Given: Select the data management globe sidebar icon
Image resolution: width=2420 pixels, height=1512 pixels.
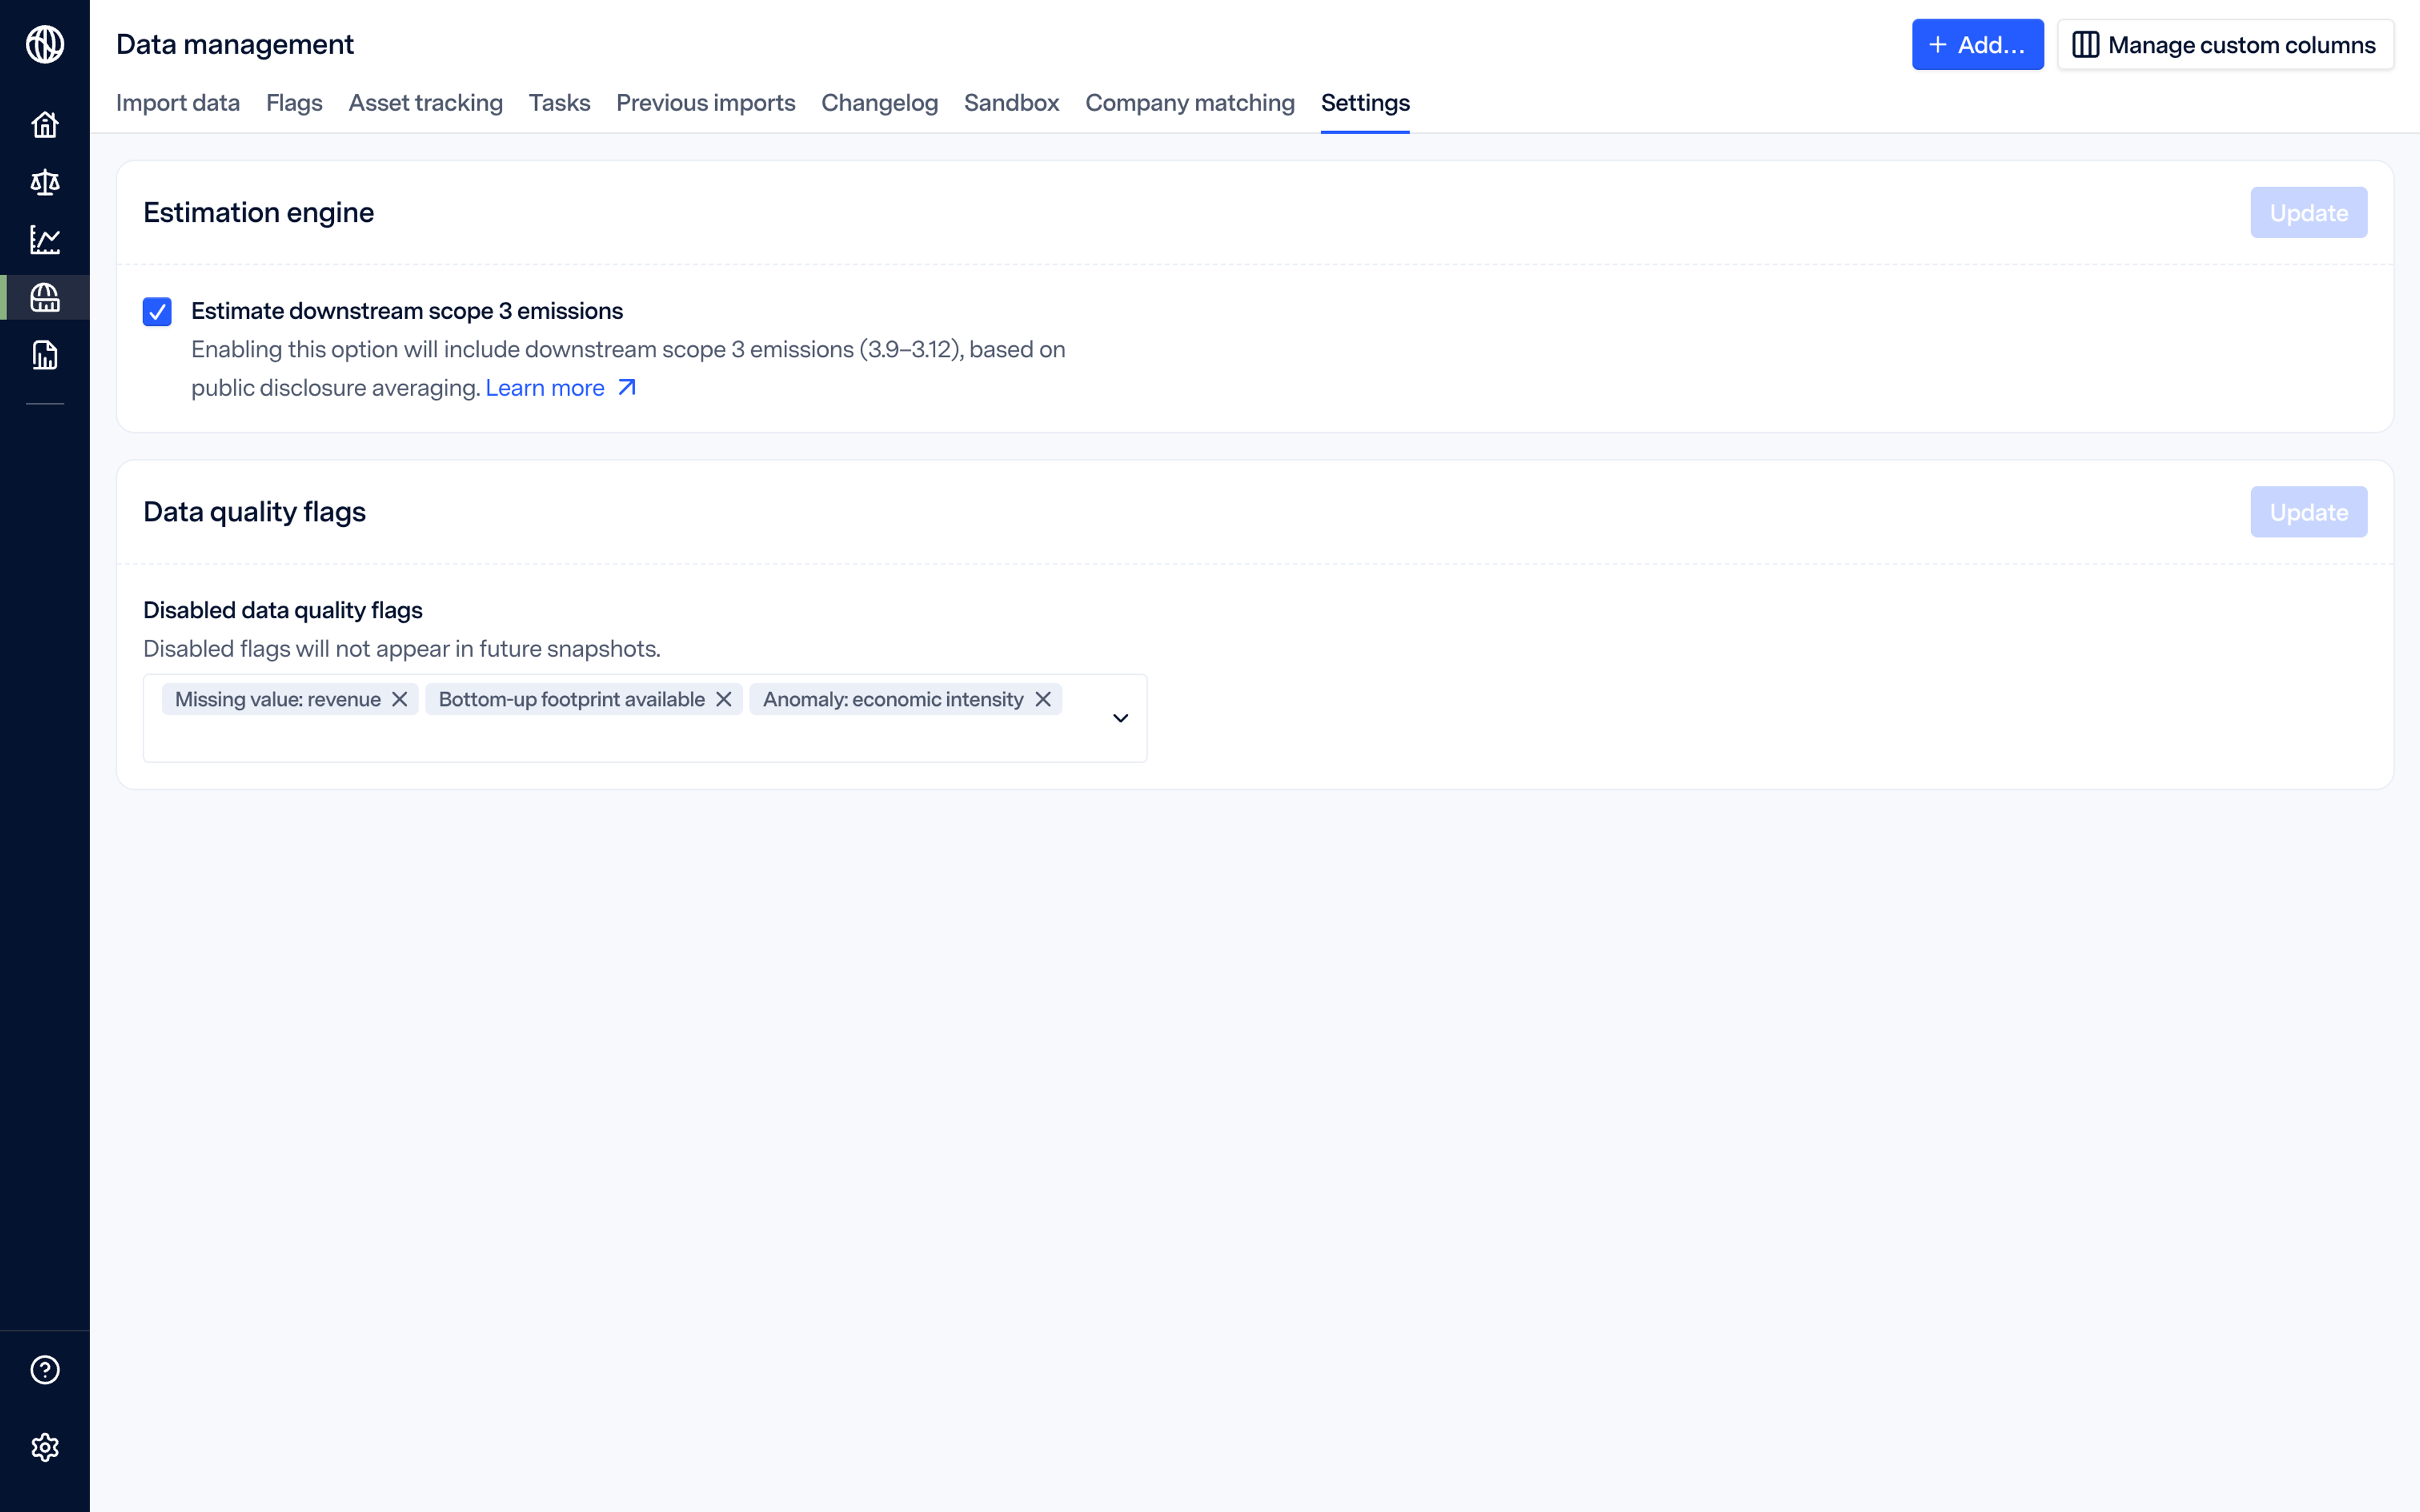Looking at the screenshot, I should point(45,298).
